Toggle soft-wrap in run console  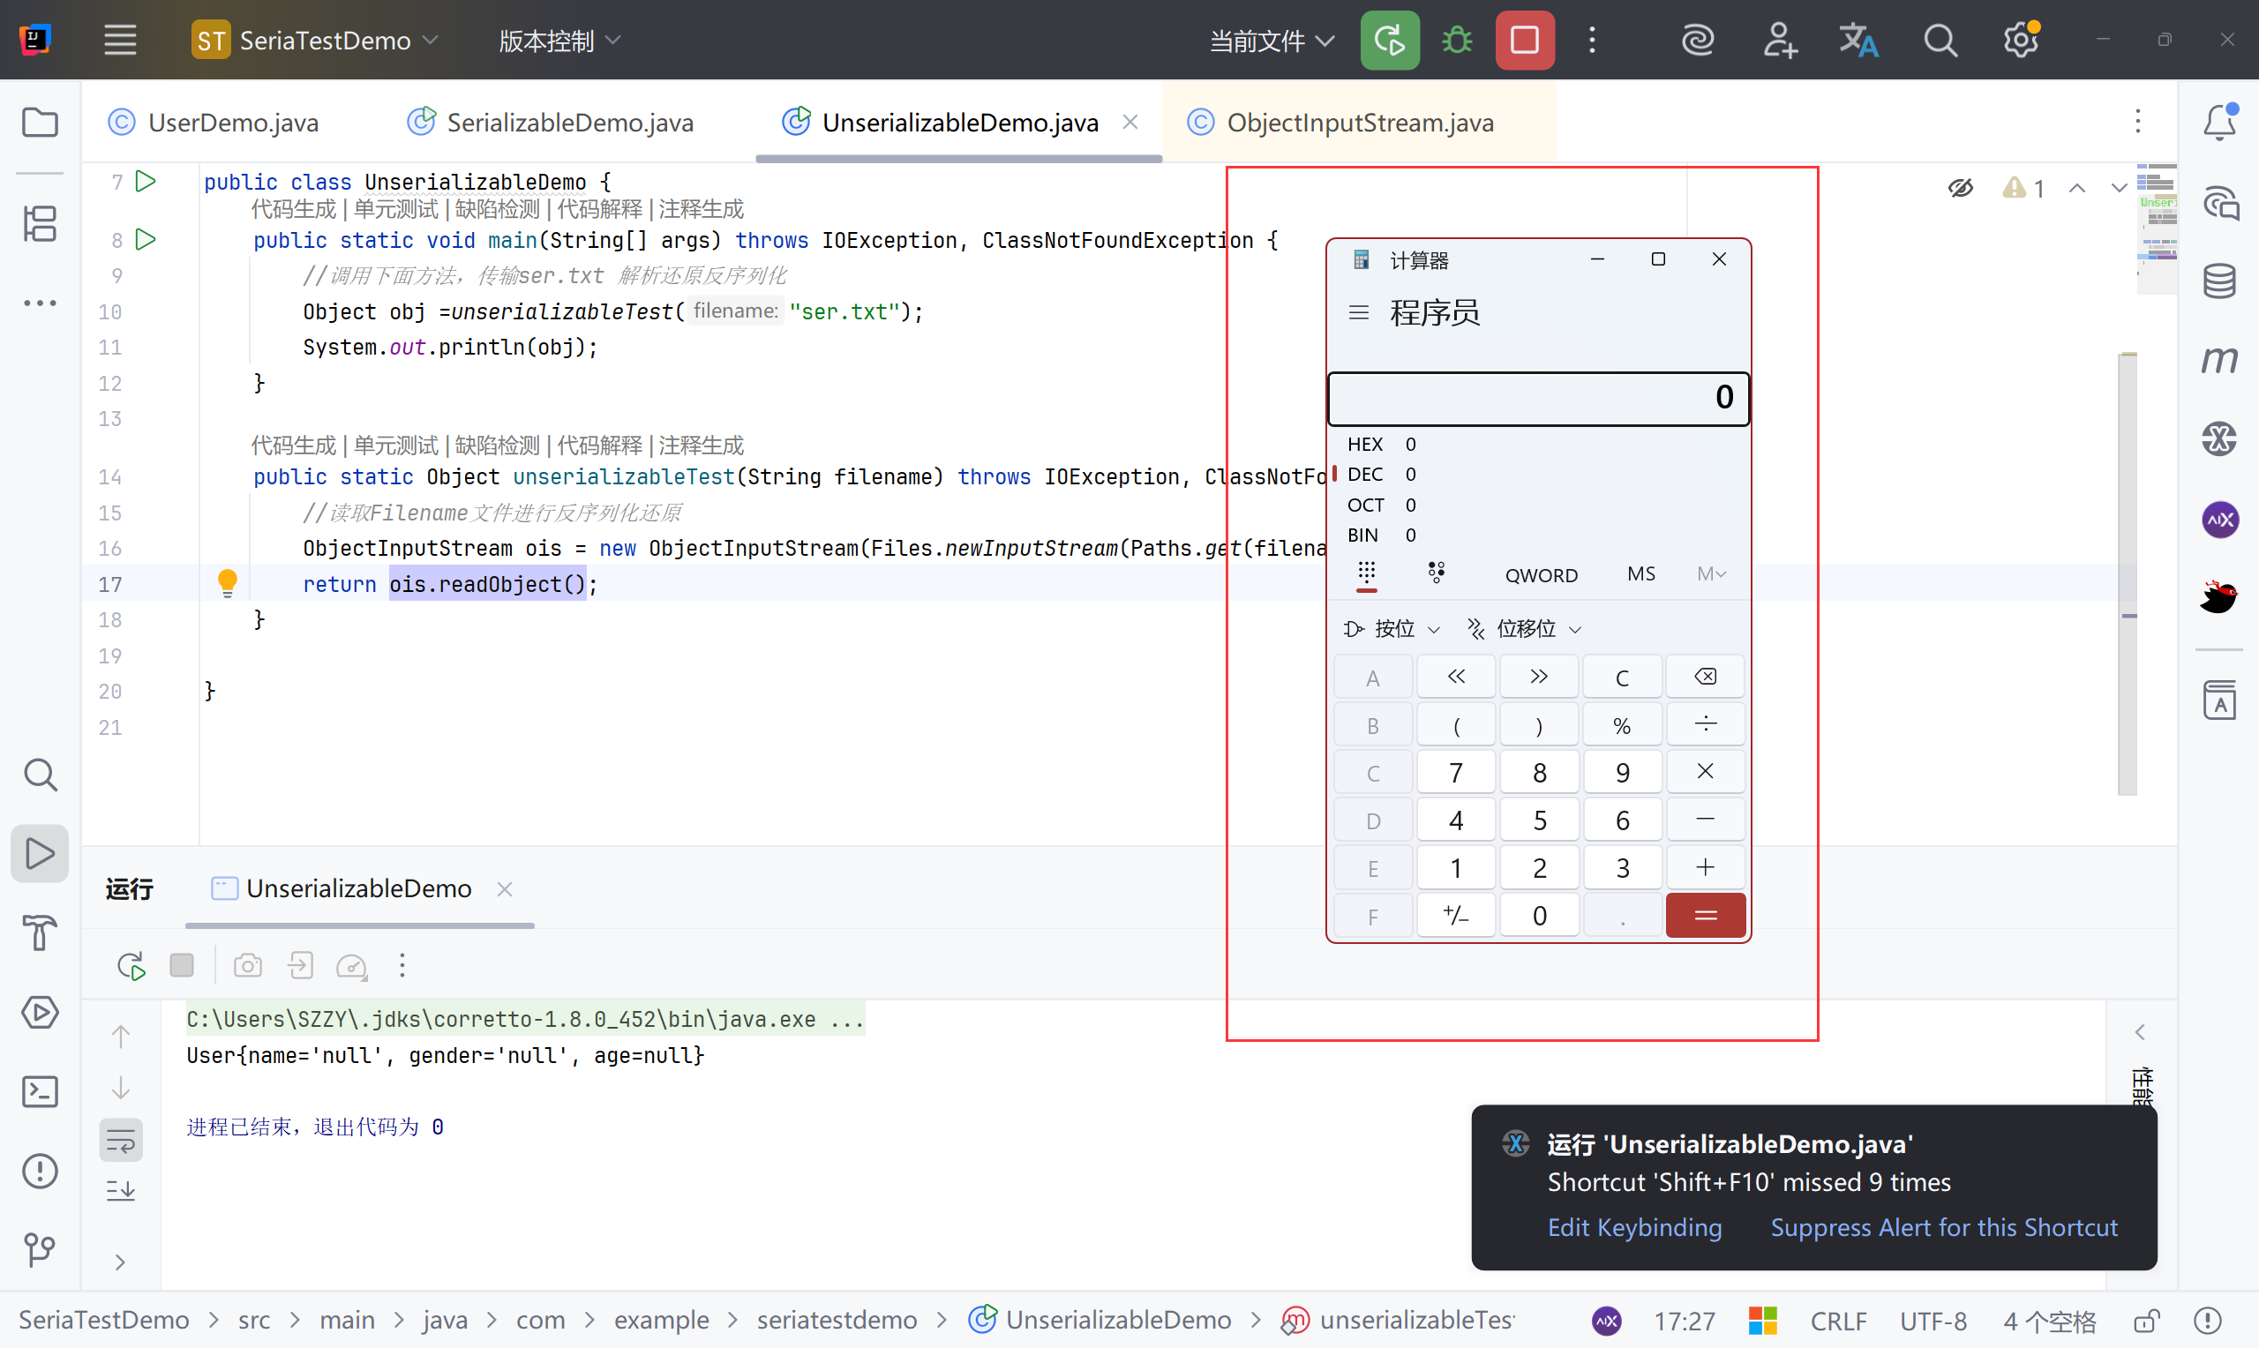(120, 1140)
